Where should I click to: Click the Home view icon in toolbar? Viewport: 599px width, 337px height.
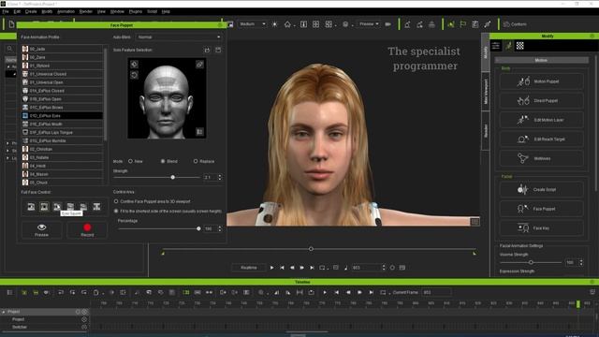coord(287,24)
